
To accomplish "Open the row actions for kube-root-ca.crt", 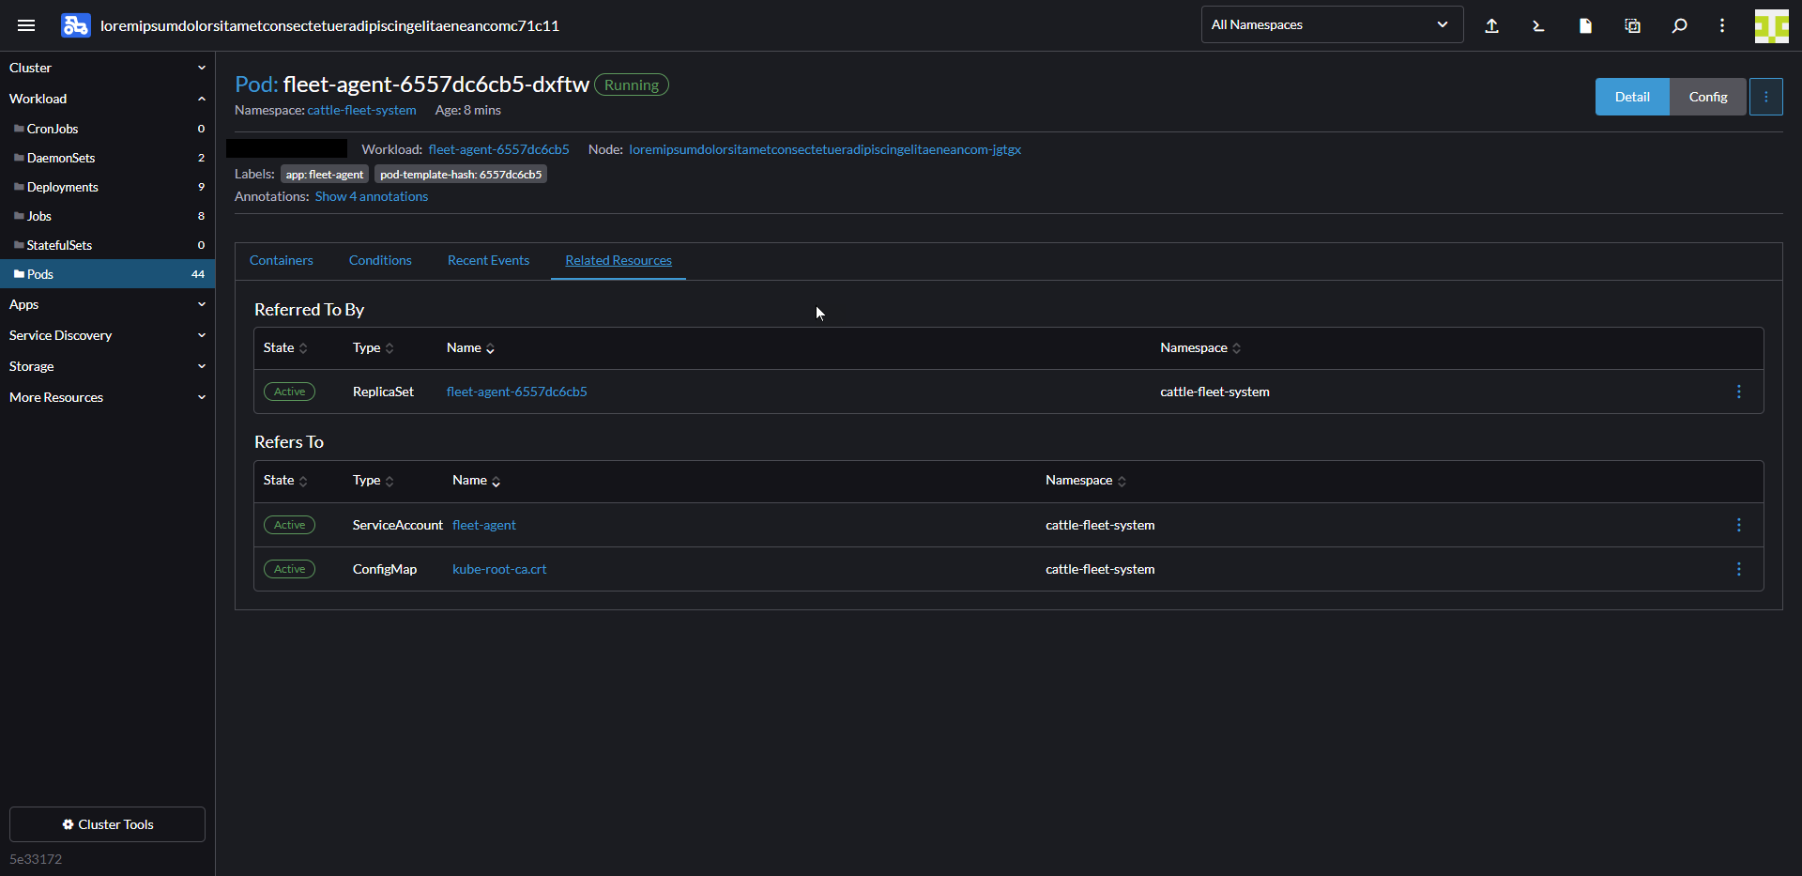I will 1739,568.
